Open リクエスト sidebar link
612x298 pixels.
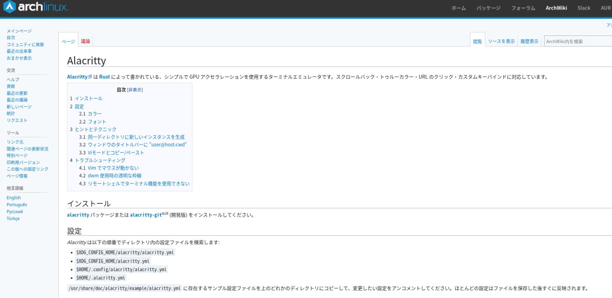click(x=17, y=120)
